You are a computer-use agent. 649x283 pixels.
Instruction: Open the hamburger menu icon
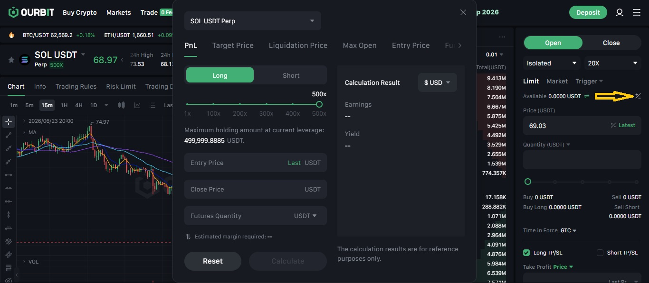point(637,12)
